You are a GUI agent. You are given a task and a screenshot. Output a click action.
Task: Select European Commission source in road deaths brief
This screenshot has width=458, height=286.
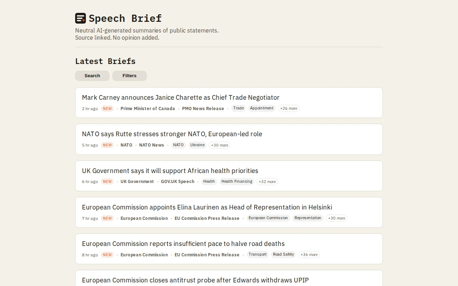point(144,255)
